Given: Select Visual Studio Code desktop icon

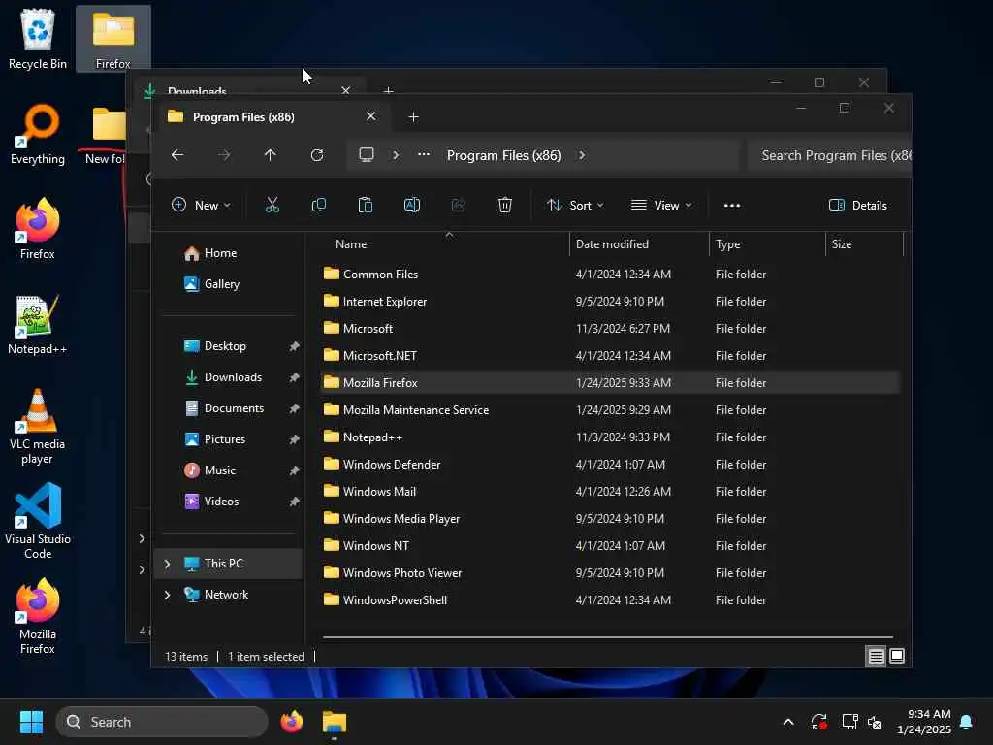Looking at the screenshot, I should point(38,521).
